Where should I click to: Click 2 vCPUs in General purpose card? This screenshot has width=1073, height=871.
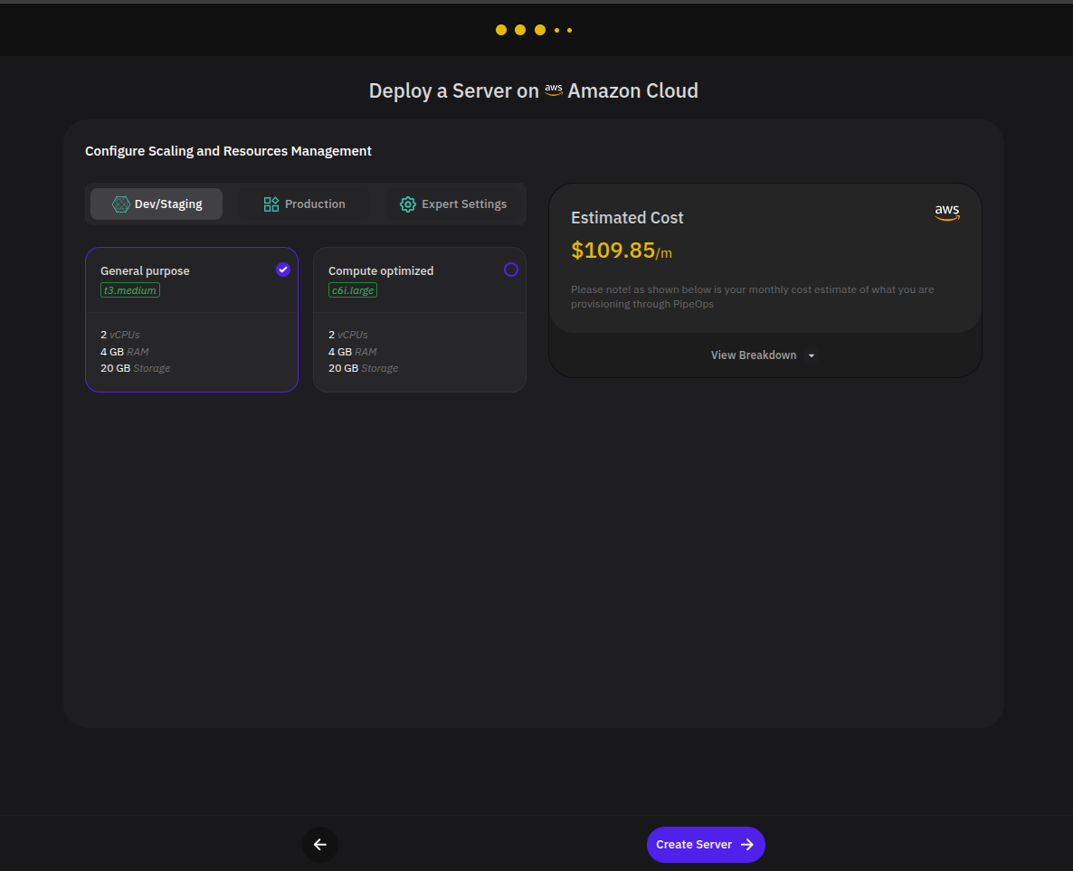coord(119,335)
